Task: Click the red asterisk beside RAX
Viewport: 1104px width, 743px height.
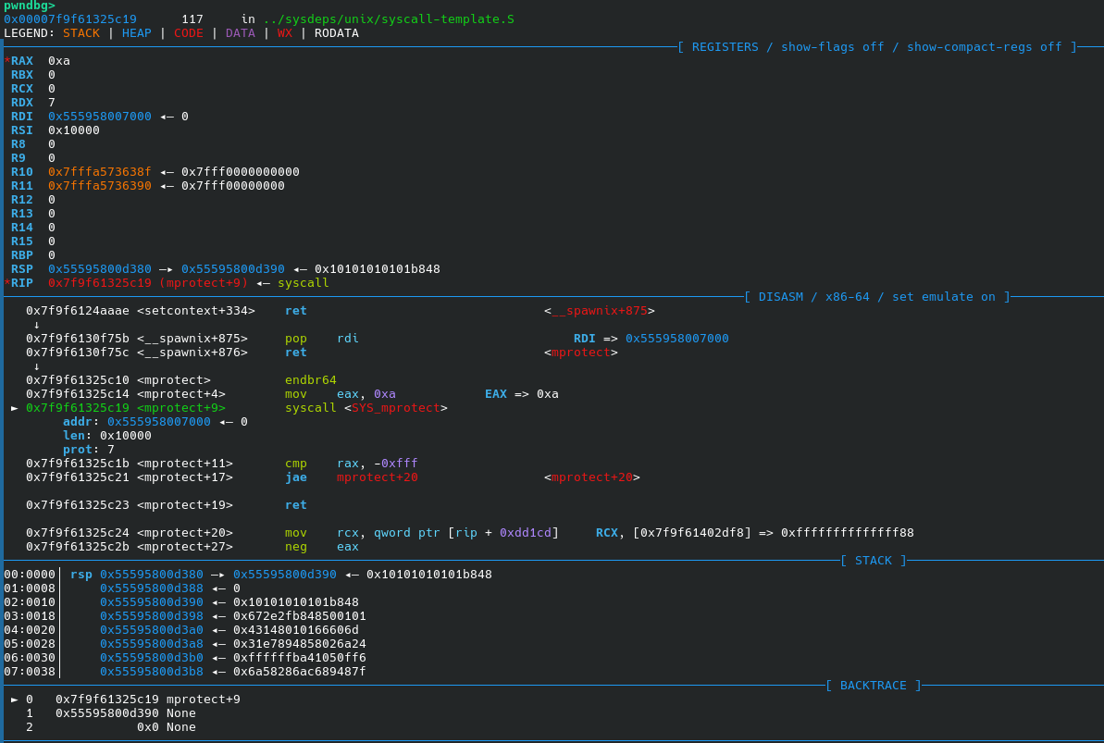Action: click(7, 60)
